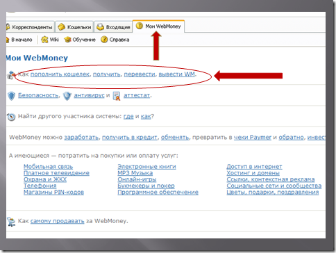Open Программное обеспечение link

coord(158,193)
